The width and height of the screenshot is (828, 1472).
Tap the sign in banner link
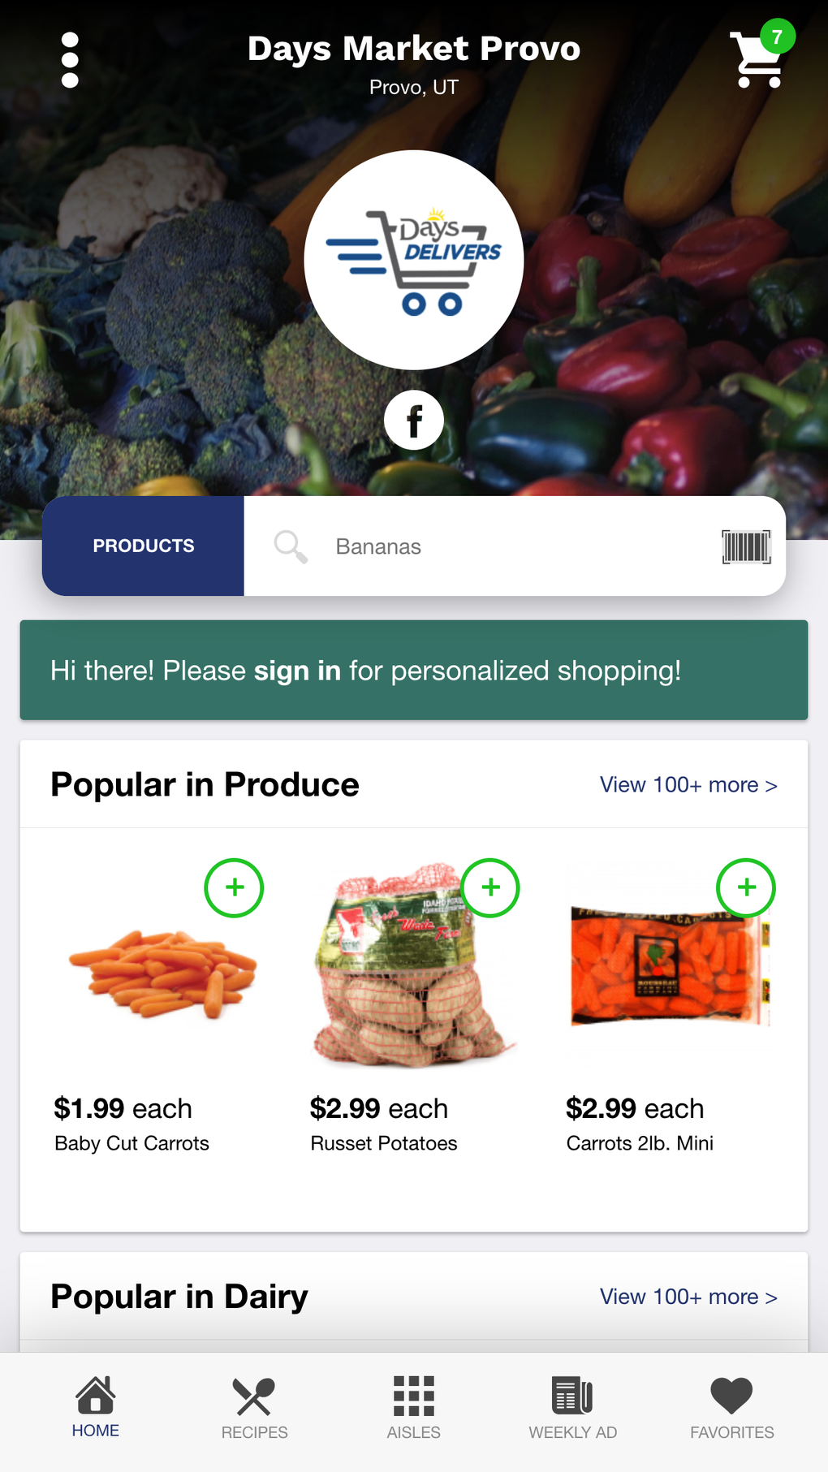[297, 671]
